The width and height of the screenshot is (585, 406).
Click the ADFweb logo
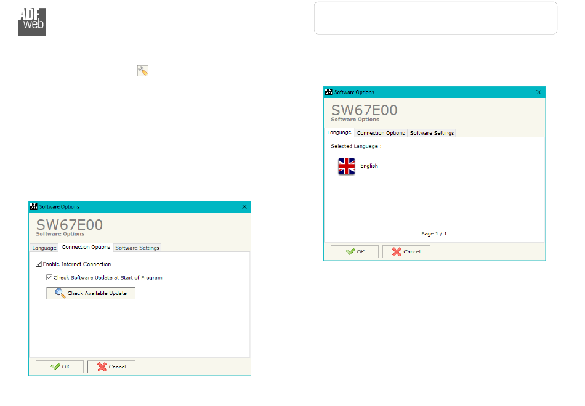point(32,22)
